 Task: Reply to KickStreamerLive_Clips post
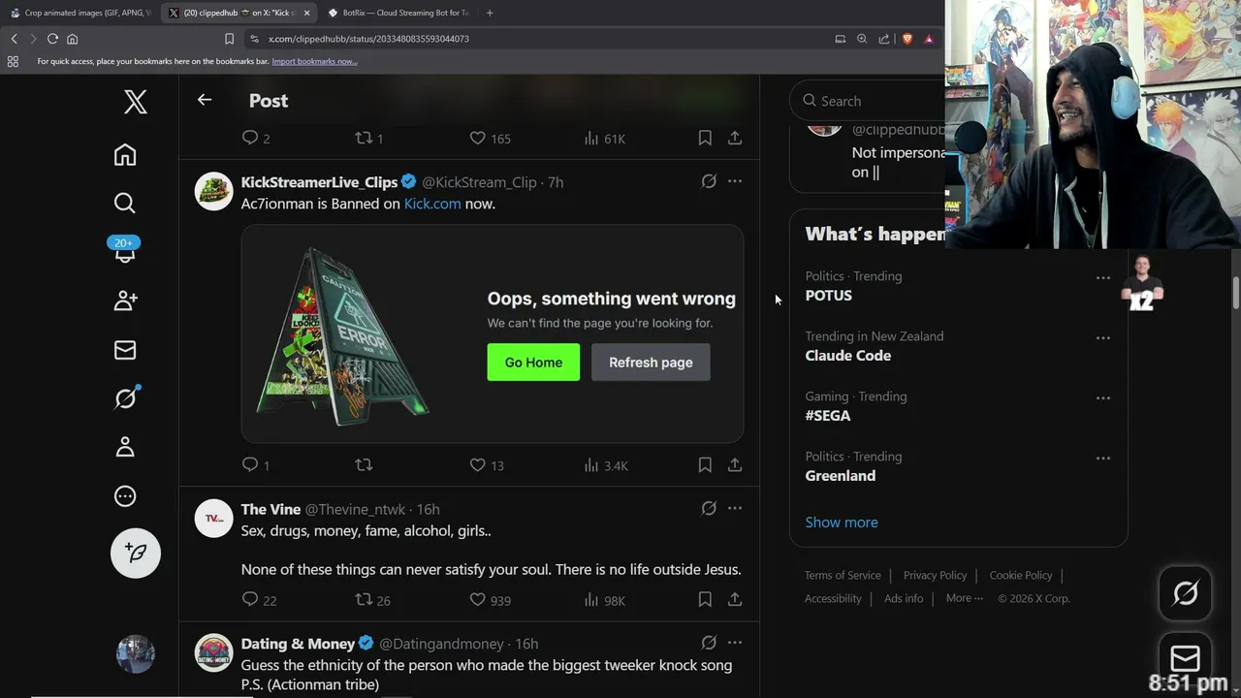click(x=256, y=465)
